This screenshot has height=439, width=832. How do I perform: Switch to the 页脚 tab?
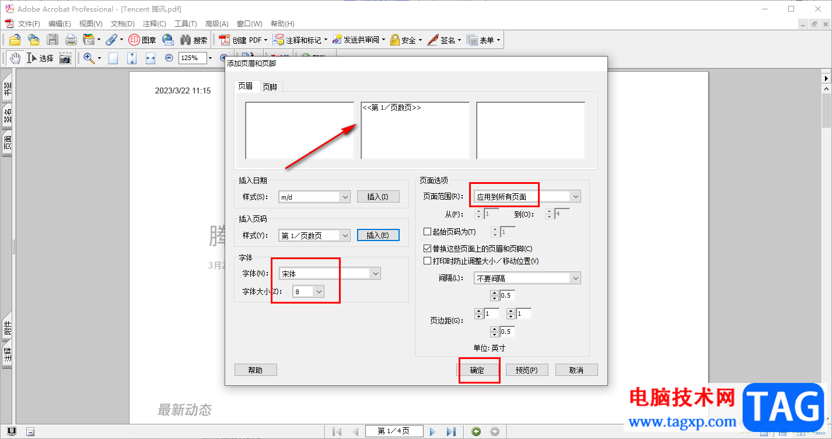tap(270, 87)
